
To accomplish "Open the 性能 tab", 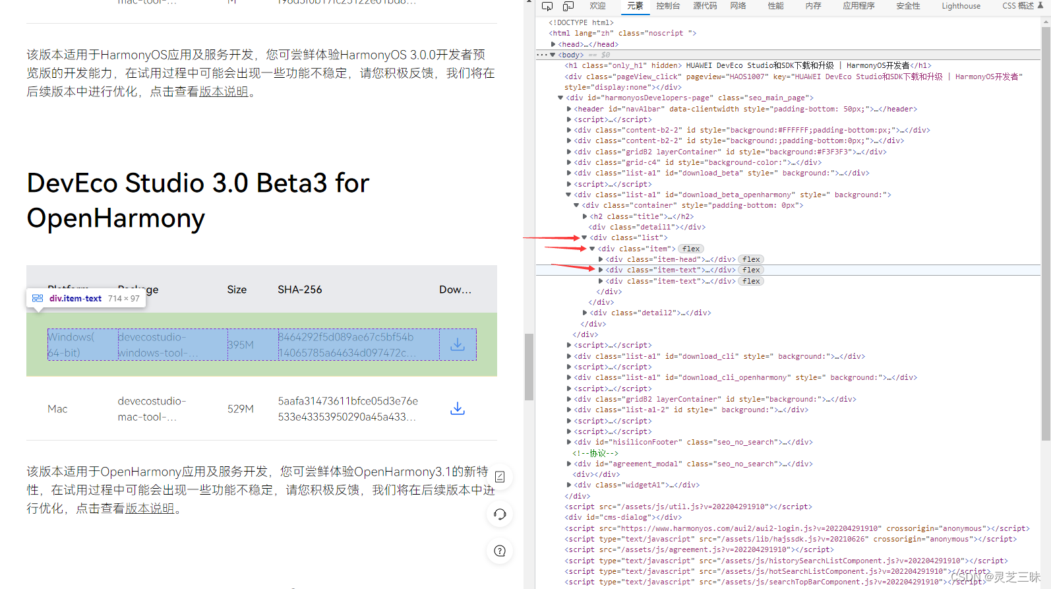I will 775,6.
